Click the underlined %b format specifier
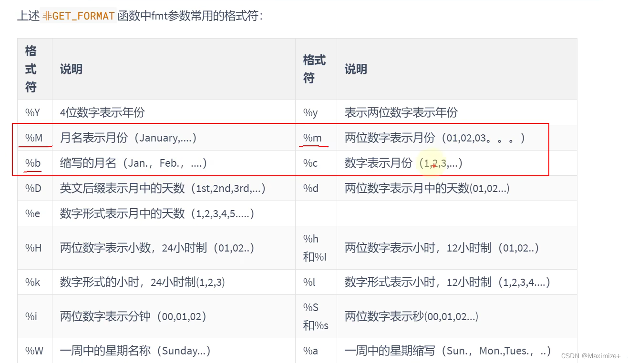 coord(33,163)
